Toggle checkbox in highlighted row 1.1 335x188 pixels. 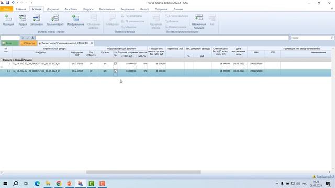[116, 71]
